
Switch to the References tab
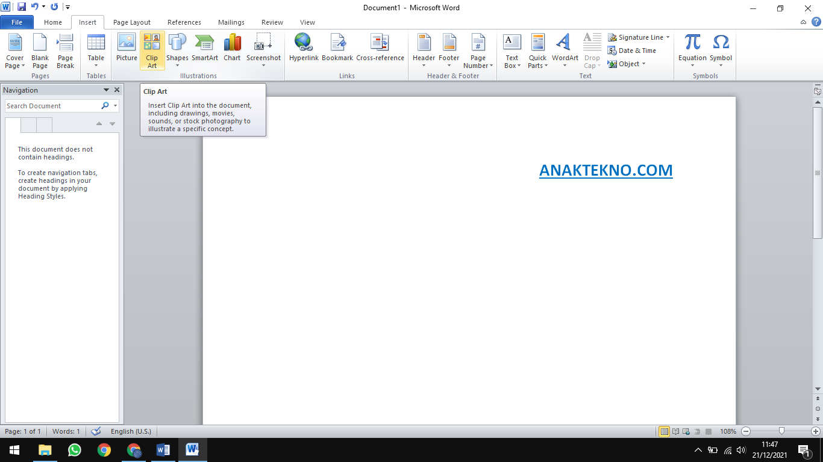(184, 22)
